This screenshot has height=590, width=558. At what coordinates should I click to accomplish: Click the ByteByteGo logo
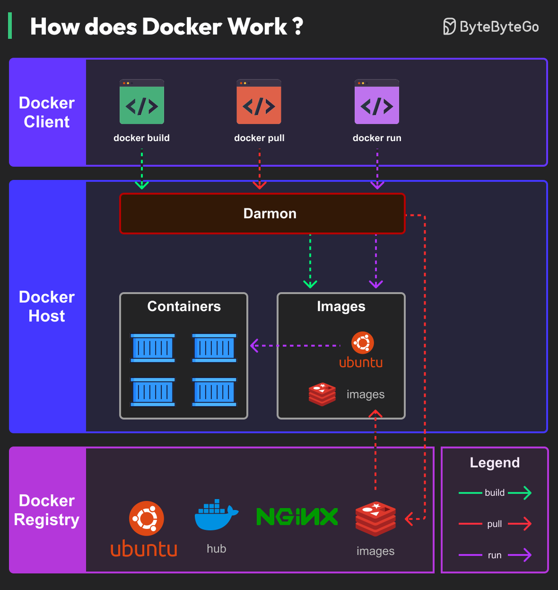491,27
